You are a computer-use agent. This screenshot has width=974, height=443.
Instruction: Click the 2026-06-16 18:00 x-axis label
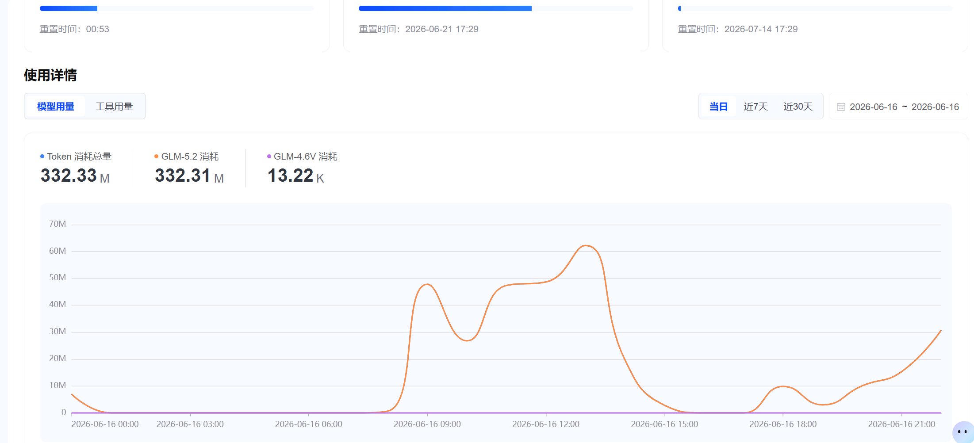[783, 424]
